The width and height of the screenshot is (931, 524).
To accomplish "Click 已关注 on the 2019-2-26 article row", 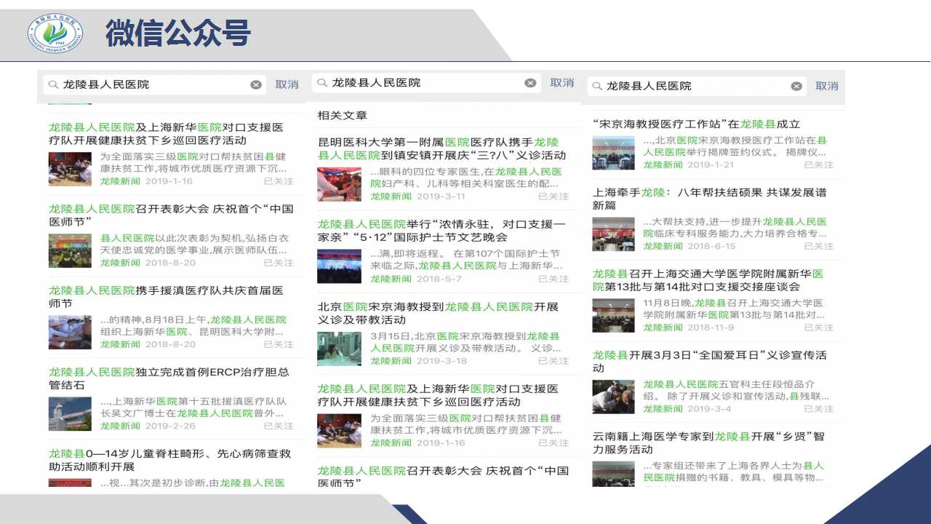I will 279,426.
